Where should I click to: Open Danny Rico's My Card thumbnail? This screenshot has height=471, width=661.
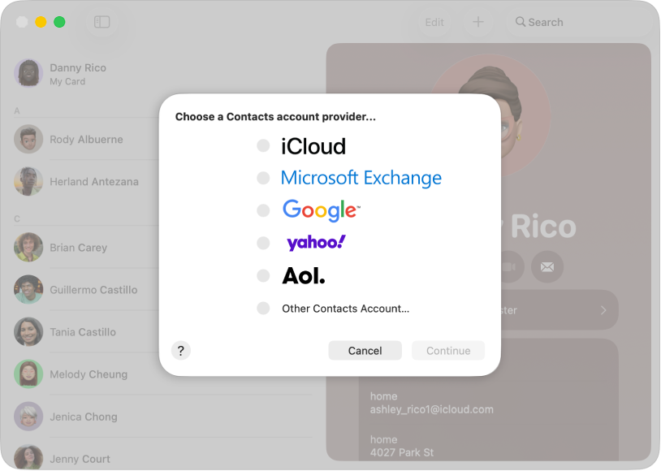[x=28, y=73]
